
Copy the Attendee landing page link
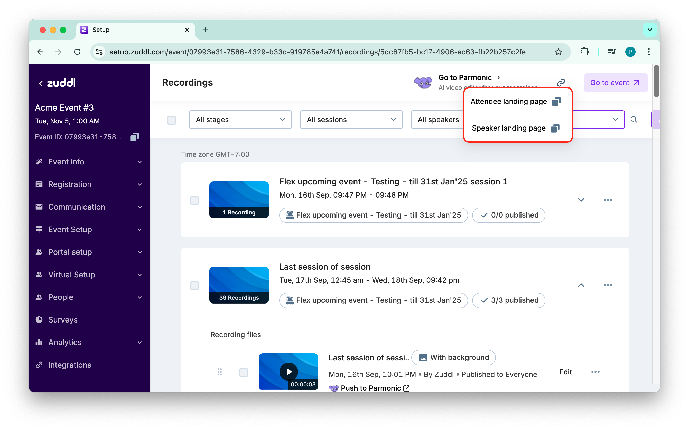556,102
